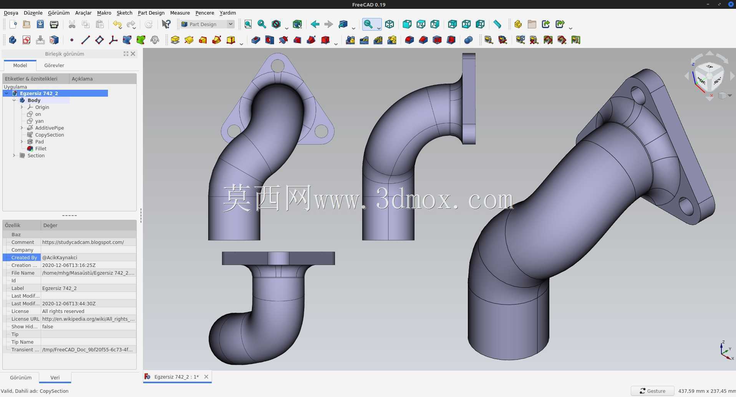Screen dimensions: 736x397
Task: Click the navigation cube in the 3D view
Action: pos(709,76)
